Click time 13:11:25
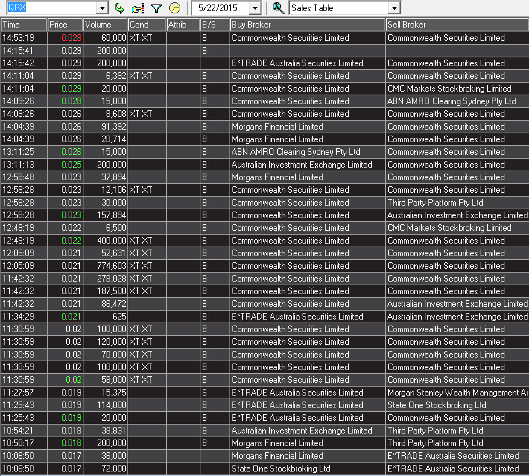The height and width of the screenshot is (476, 529). 24,152
